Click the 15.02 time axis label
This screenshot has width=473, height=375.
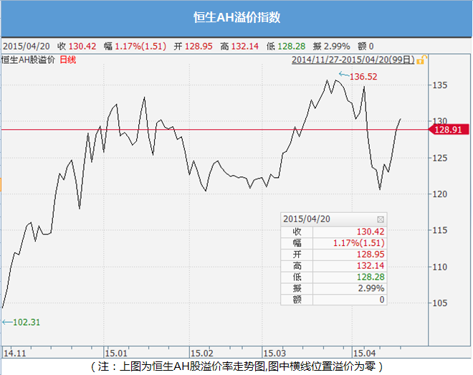coord(202,353)
